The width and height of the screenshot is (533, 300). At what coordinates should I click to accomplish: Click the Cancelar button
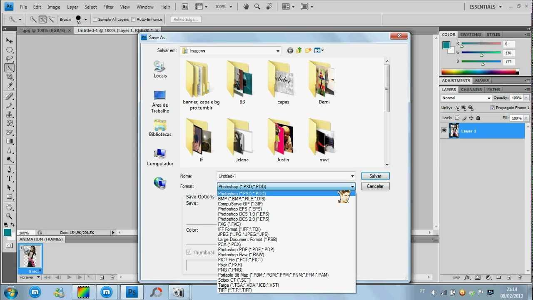(375, 186)
